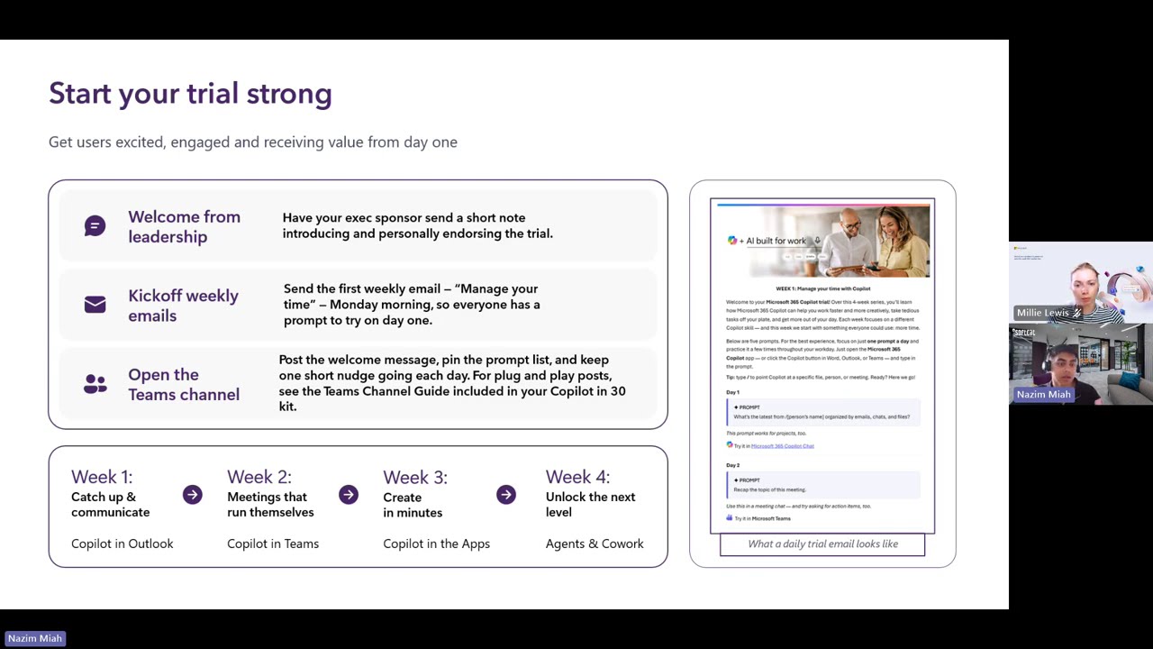Click the 'Copilot in Teams' label
The width and height of the screenshot is (1153, 649).
coord(273,544)
